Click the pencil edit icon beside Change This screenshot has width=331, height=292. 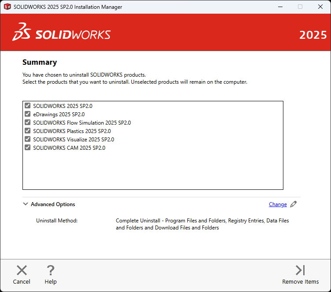[x=294, y=204]
